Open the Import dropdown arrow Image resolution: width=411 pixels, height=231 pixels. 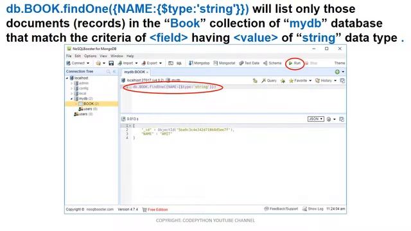(136, 63)
